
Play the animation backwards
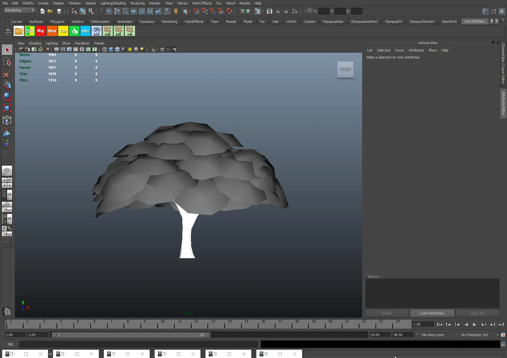[x=466, y=325]
